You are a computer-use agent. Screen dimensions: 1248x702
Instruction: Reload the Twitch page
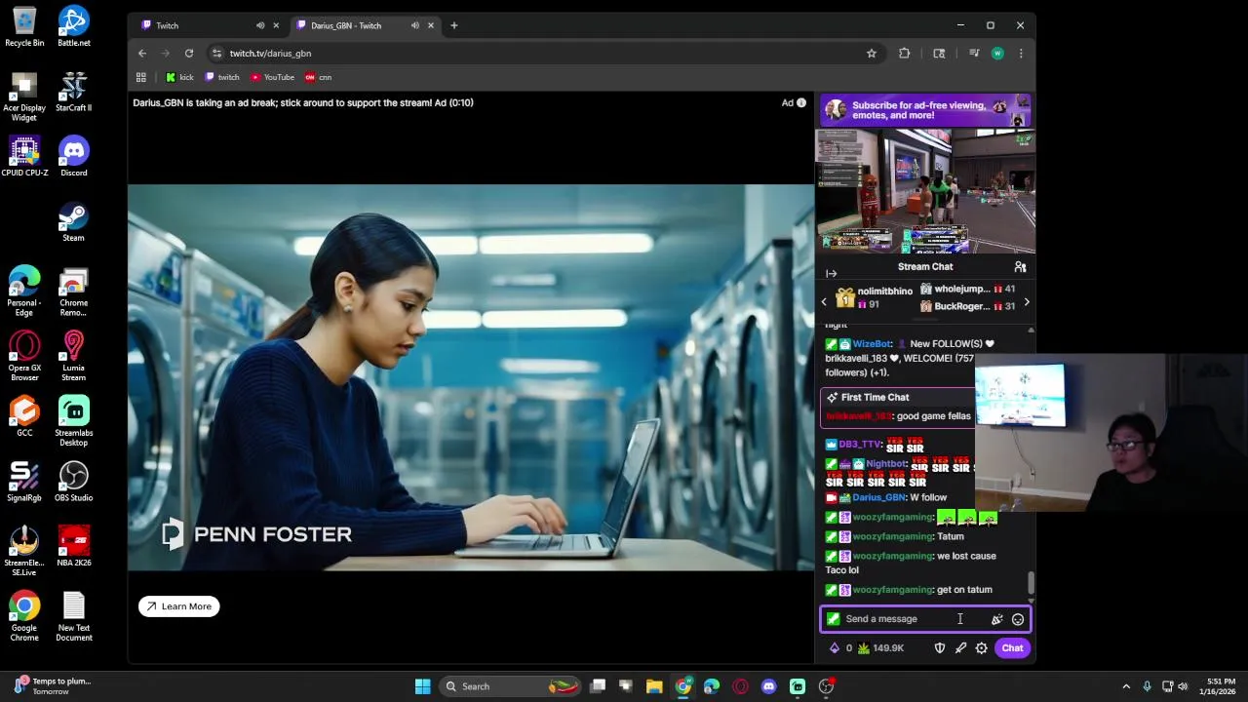(x=189, y=54)
